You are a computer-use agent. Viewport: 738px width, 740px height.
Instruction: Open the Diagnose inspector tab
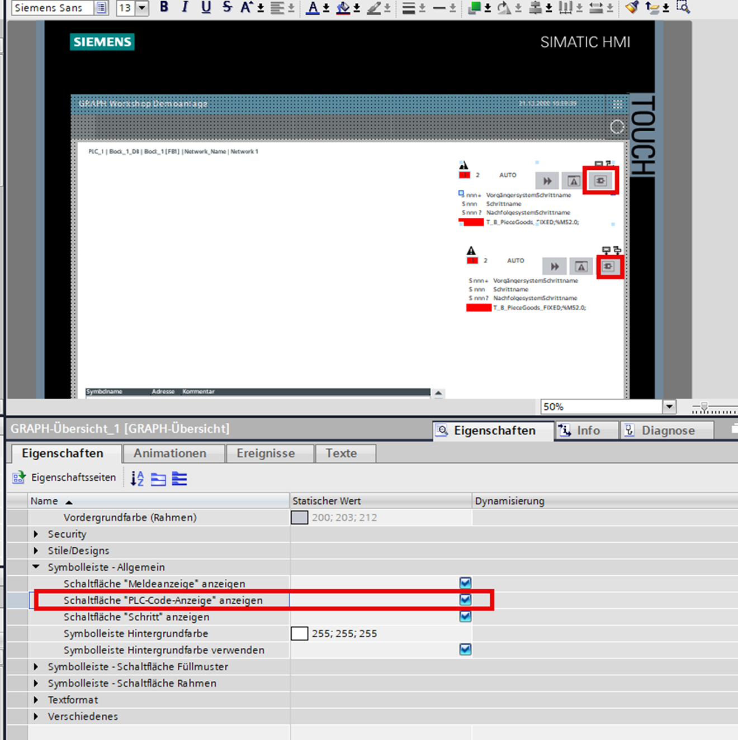coord(667,431)
